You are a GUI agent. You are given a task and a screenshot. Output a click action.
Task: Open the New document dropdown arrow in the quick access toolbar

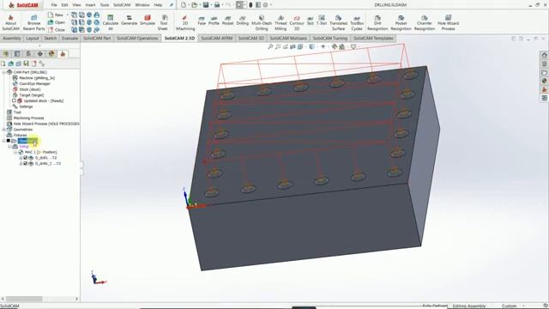click(189, 5)
